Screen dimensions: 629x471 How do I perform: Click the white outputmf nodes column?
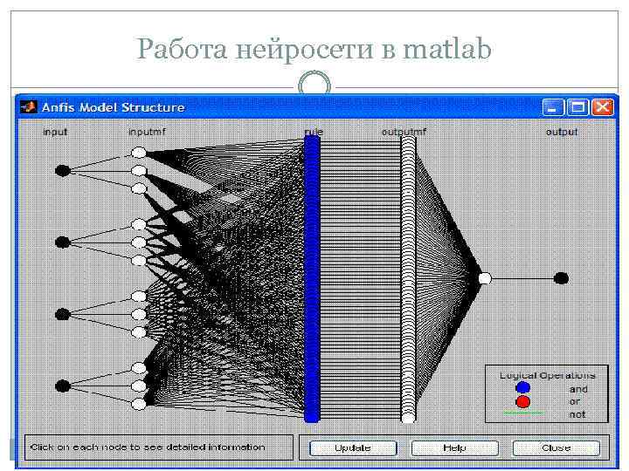(x=408, y=279)
